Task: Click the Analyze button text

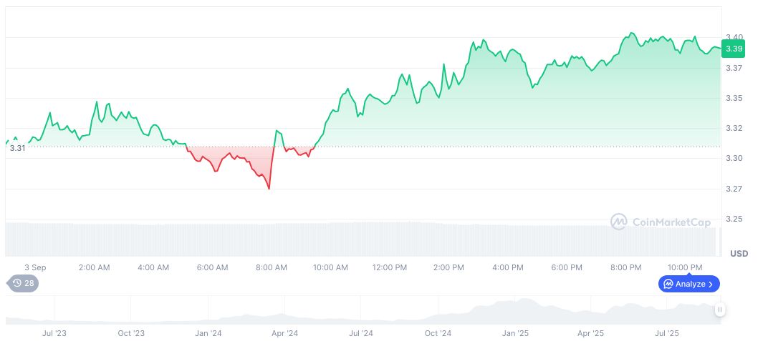Action: tap(691, 284)
